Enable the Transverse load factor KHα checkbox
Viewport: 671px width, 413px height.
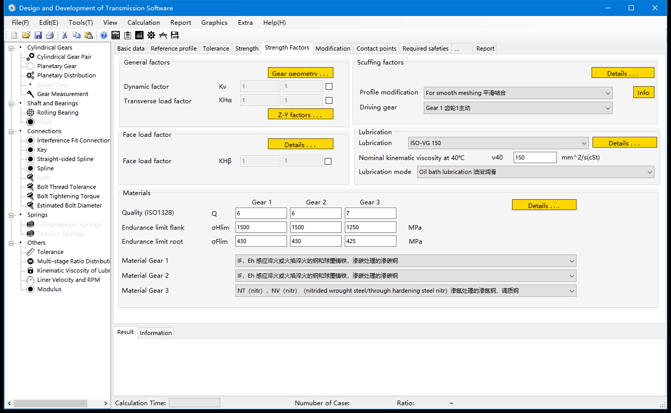pyautogui.click(x=329, y=101)
